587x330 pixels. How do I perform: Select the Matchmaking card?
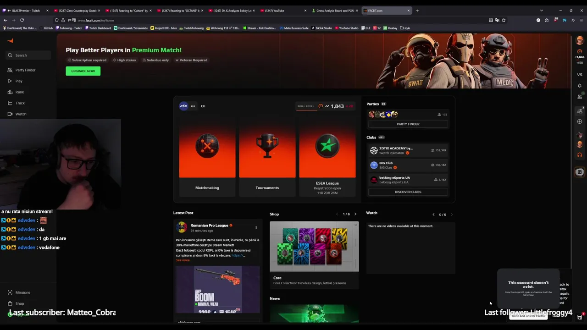[x=207, y=156]
